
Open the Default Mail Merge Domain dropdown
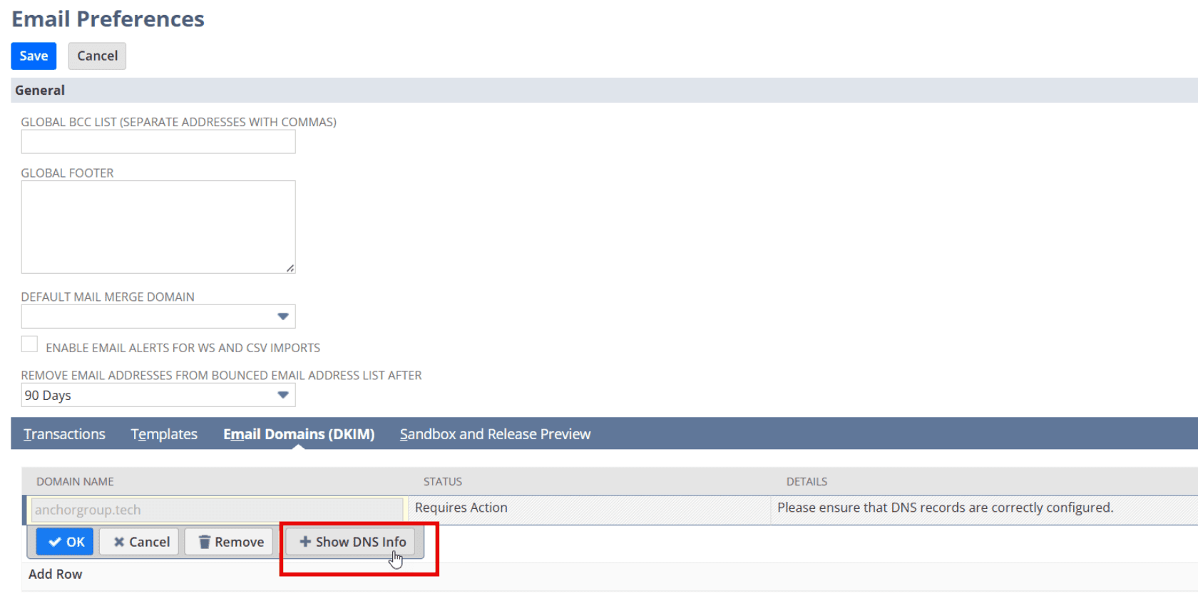click(x=158, y=317)
